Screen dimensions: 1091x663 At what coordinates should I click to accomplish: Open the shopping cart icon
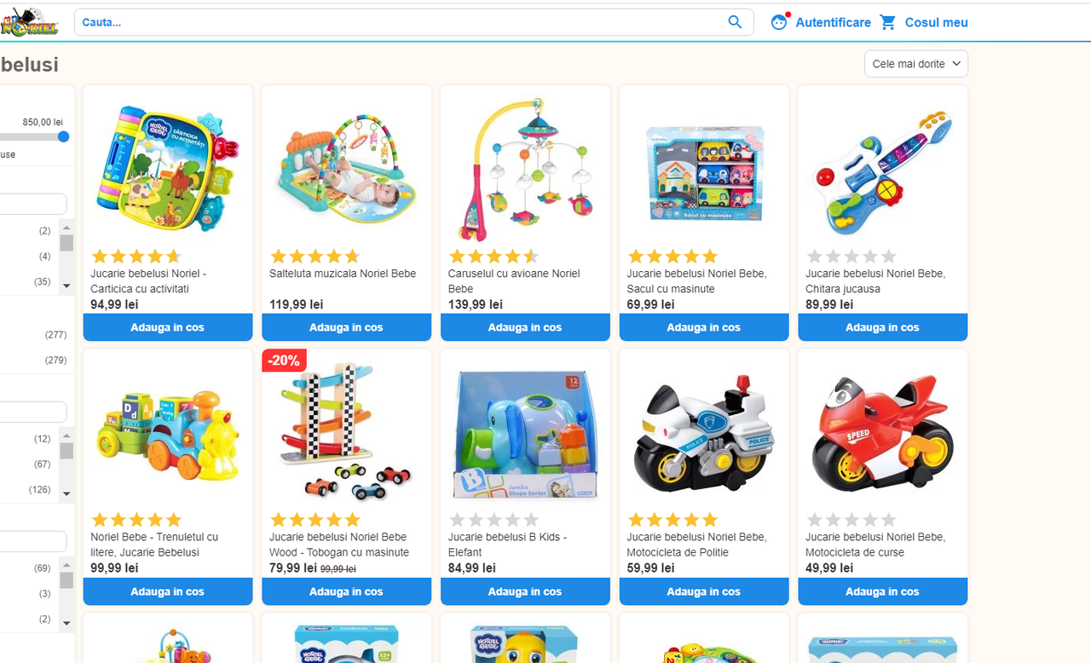tap(888, 22)
